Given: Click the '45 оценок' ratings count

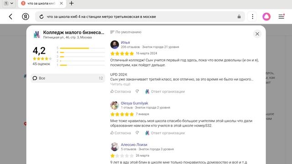Looking at the screenshot, I should (42, 64).
